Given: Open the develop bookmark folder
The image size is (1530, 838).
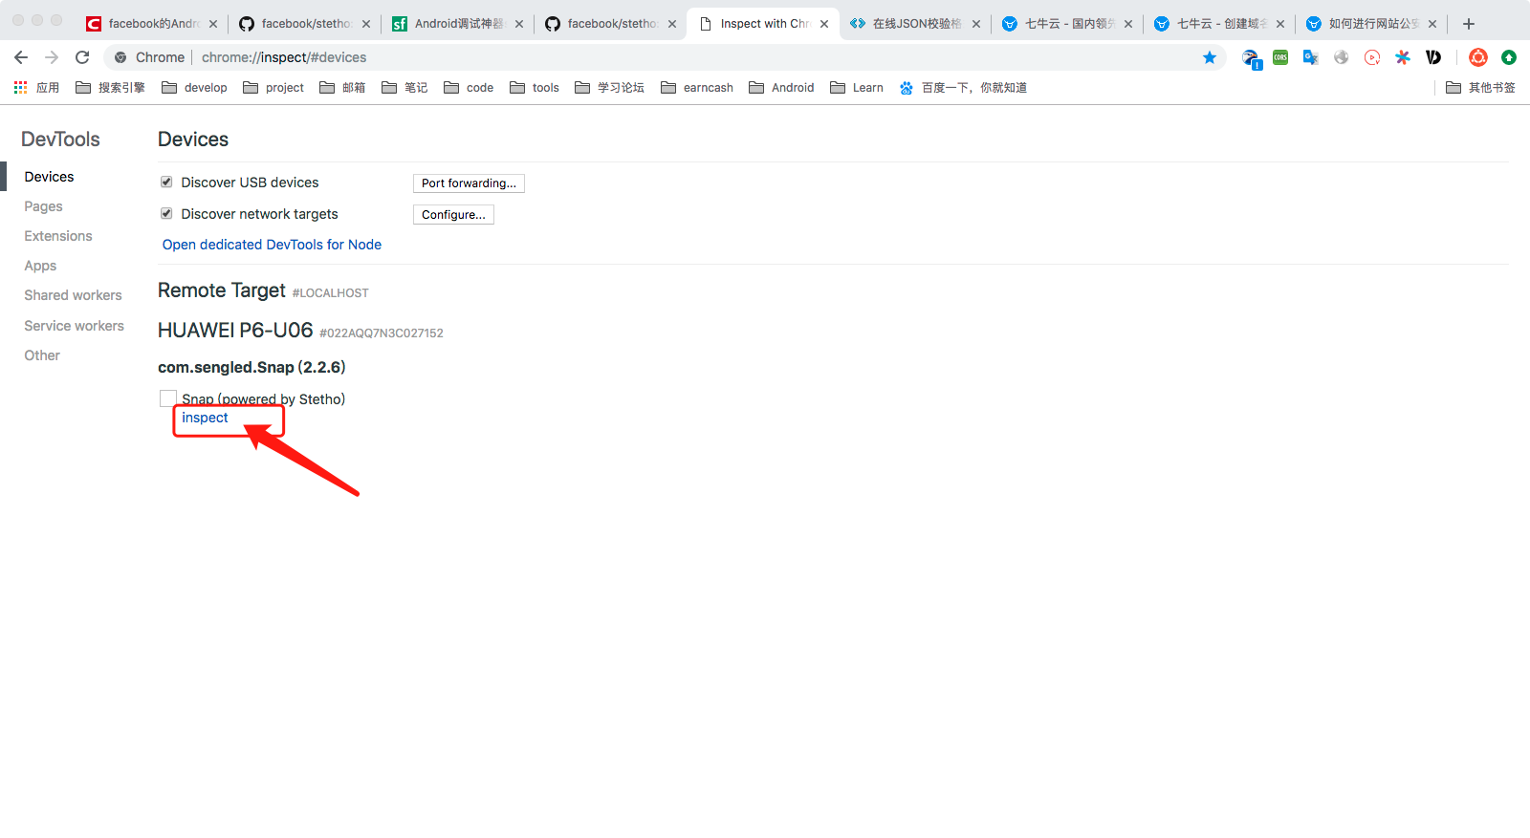Looking at the screenshot, I should (194, 87).
